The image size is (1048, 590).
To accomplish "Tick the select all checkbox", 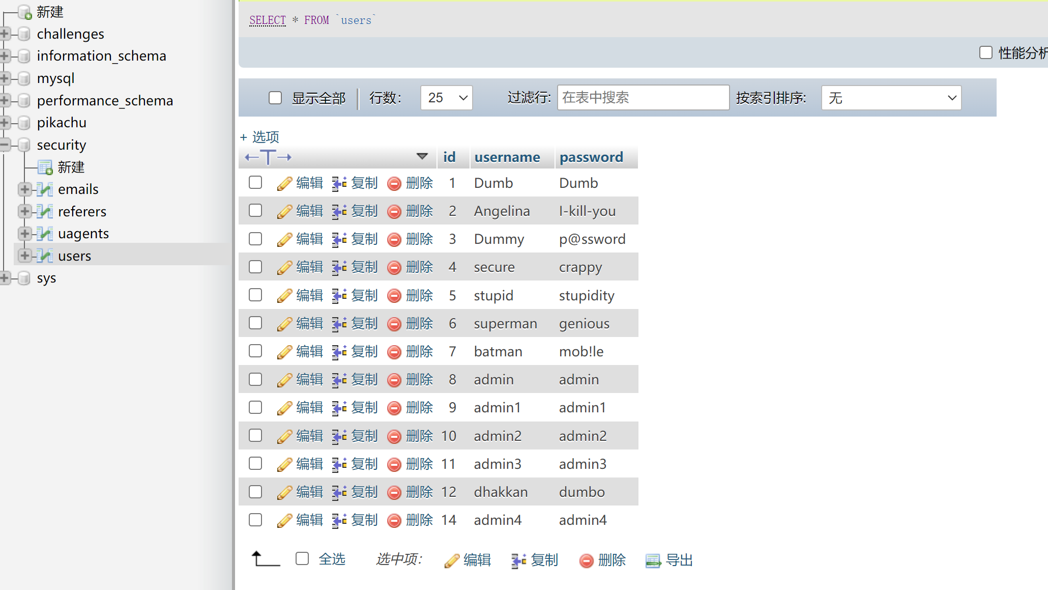I will click(x=302, y=559).
